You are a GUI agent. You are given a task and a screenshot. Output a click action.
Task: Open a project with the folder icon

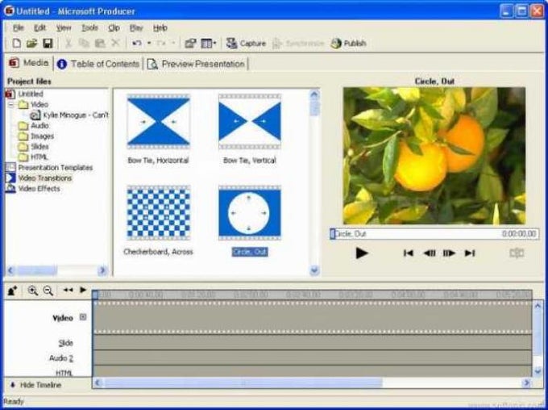pos(31,44)
